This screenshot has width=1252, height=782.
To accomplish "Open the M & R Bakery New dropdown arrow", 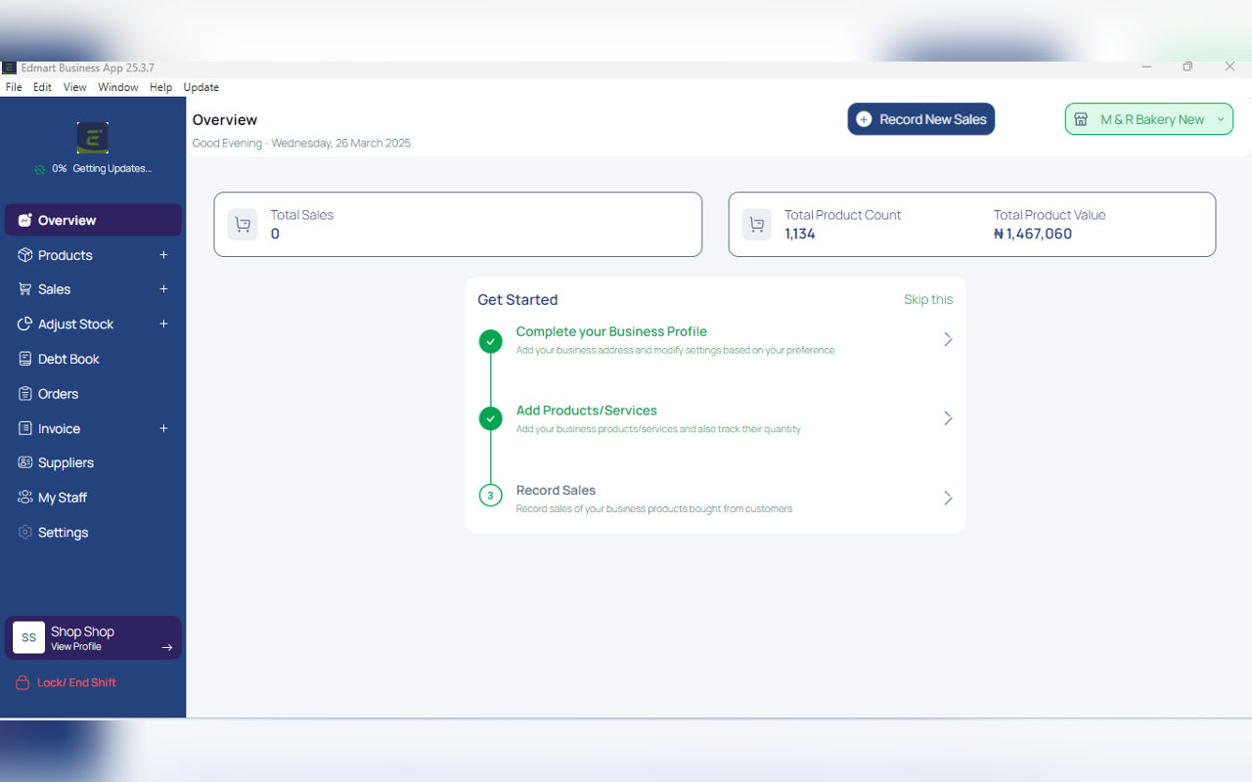I will [1220, 119].
